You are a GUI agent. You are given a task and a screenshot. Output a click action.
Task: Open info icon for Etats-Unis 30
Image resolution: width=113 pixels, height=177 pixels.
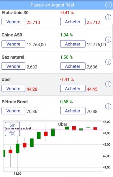[x=108, y=17]
